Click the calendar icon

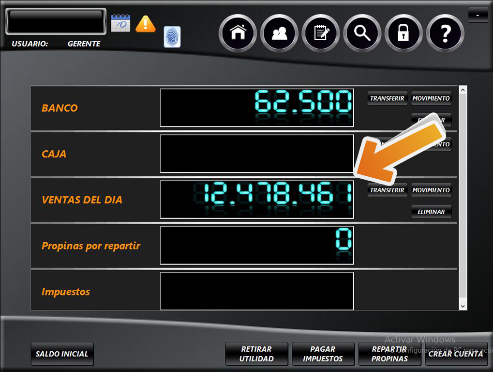coord(120,23)
